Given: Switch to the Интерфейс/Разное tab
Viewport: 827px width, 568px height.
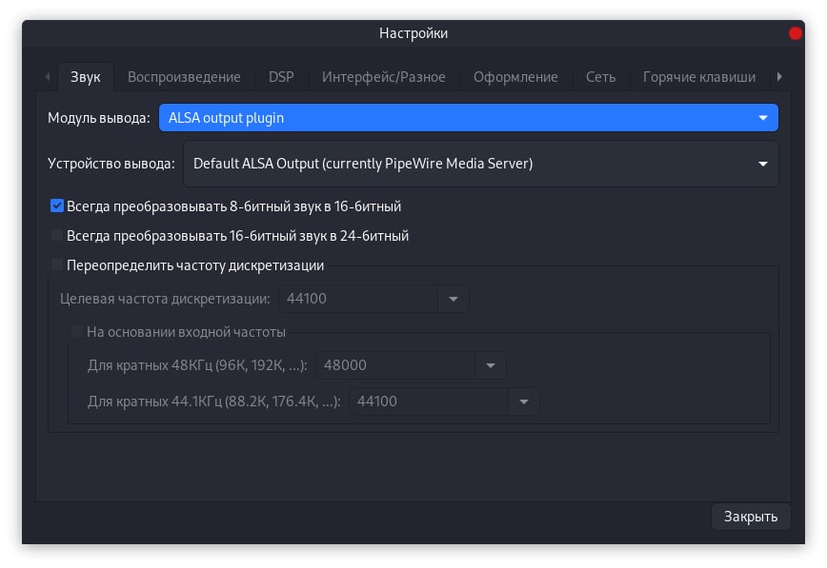Looking at the screenshot, I should point(383,77).
